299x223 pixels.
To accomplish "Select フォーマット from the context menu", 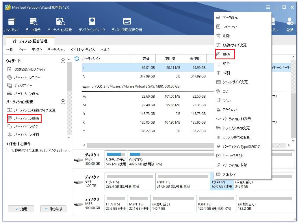I will (230, 27).
